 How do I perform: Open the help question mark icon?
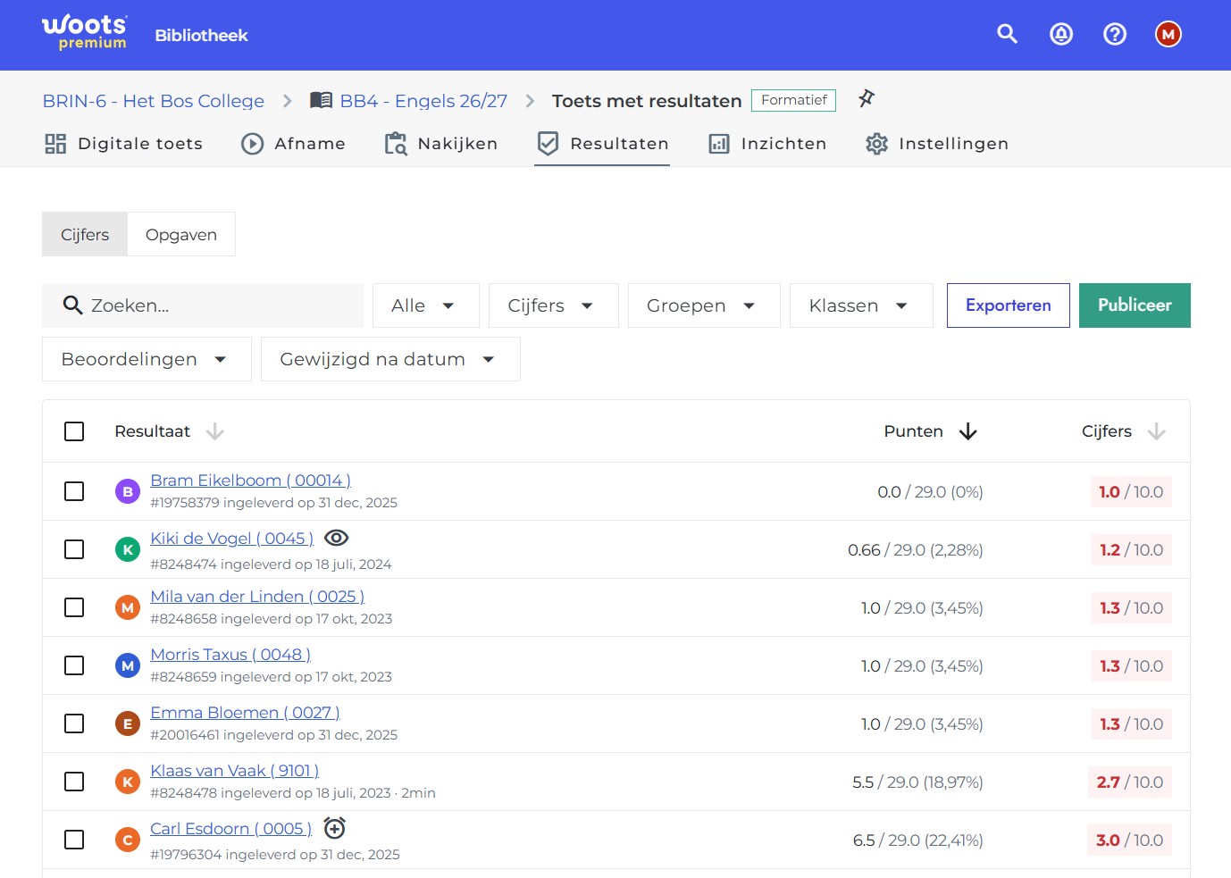point(1114,34)
